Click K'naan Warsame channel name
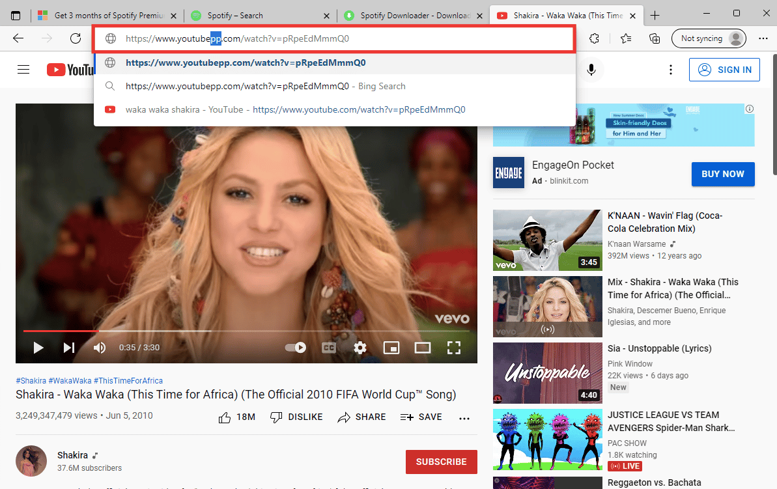The height and width of the screenshot is (489, 777). click(637, 244)
